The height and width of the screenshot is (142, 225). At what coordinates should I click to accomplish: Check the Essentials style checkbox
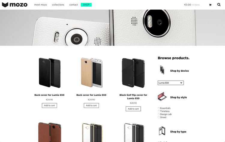159,108
